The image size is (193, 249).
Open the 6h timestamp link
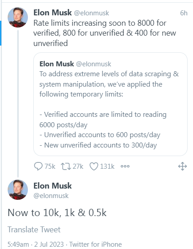[184, 13]
